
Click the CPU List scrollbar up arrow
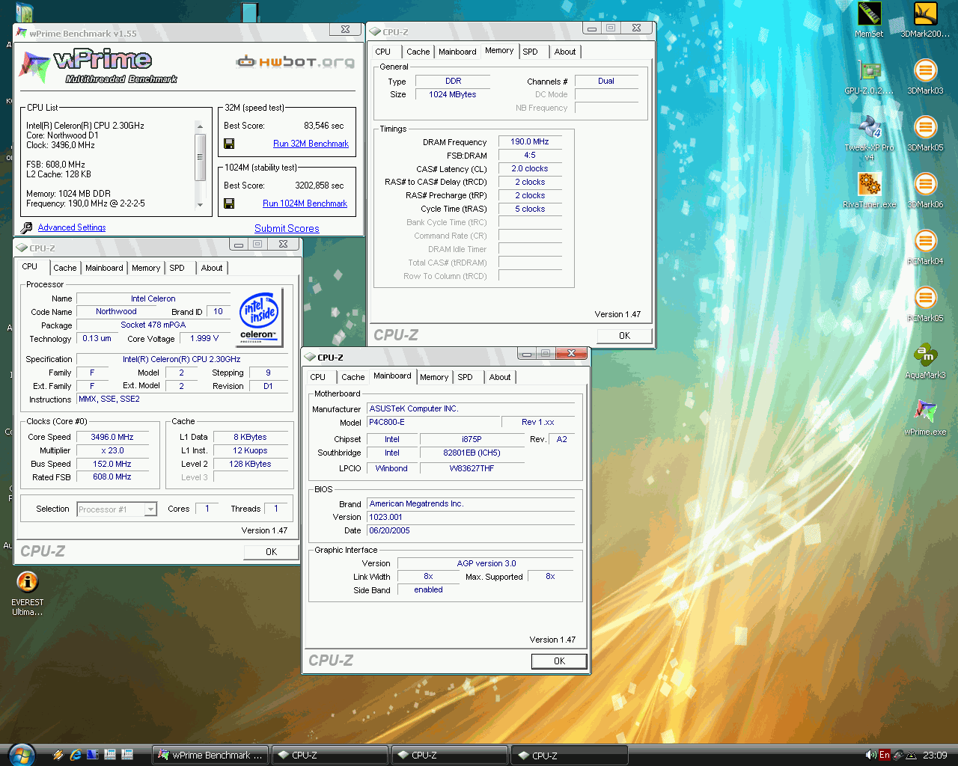tap(200, 126)
